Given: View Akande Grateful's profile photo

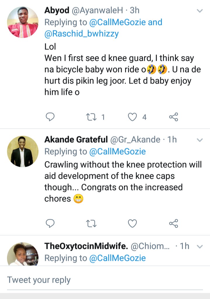Looking at the screenshot, I should tap(22, 151).
